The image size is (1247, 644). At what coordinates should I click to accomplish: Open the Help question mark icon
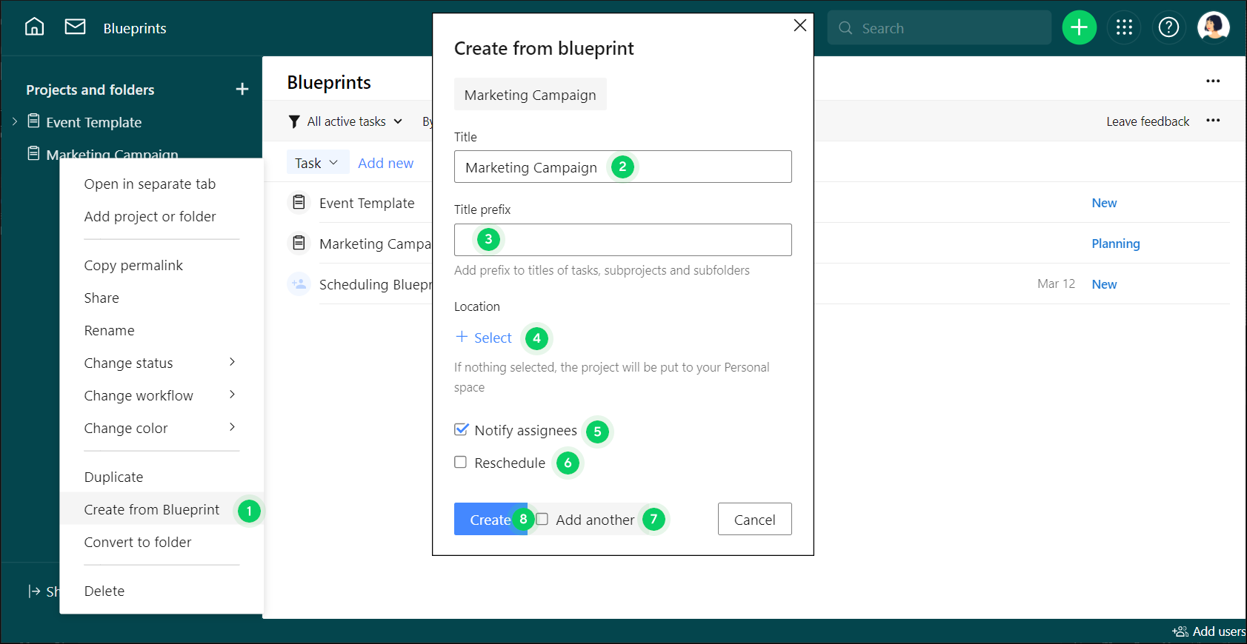pos(1168,28)
